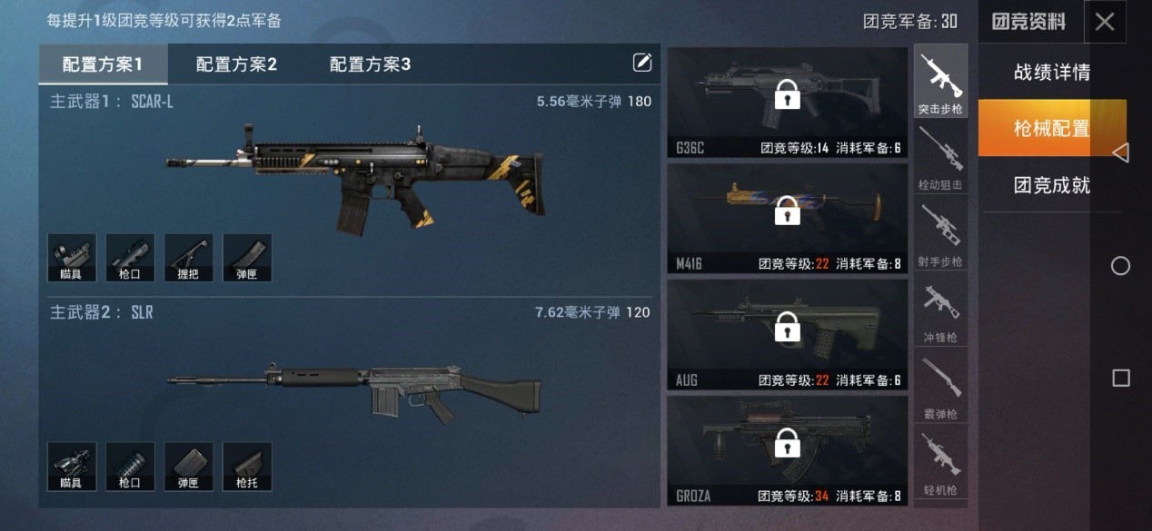This screenshot has height=531, width=1152.
Task: Select the 突击步枪 assault rifle category icon
Action: click(940, 82)
